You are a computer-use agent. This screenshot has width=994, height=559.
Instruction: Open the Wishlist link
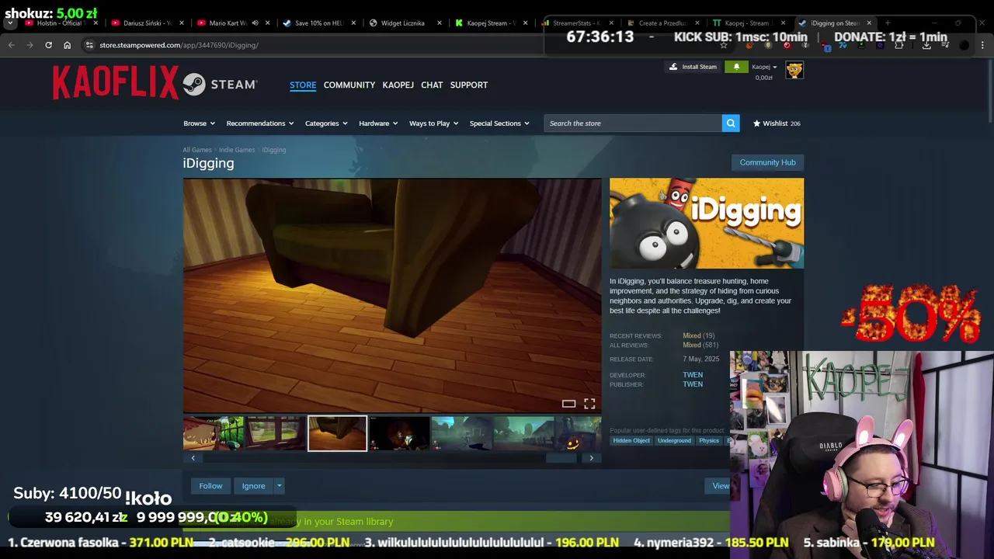point(777,123)
